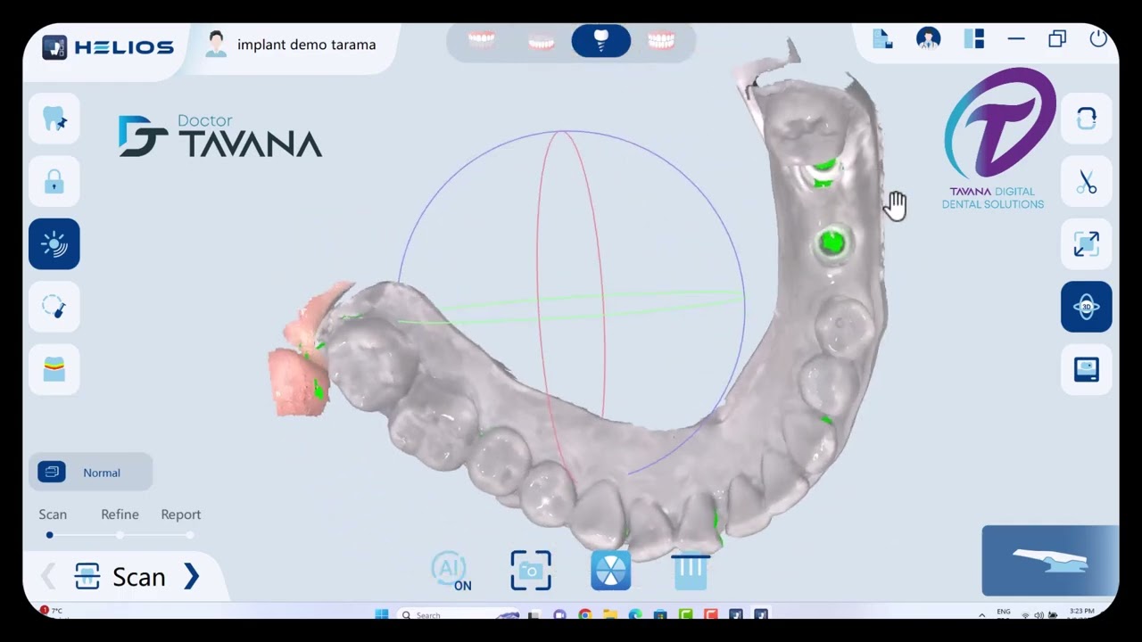Image resolution: width=1142 pixels, height=642 pixels.
Task: Open the tooth selection tool
Action: [54, 119]
